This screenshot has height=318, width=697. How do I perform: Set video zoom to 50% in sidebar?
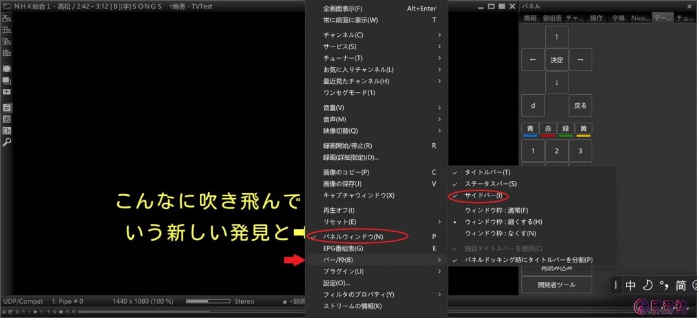pos(6,42)
